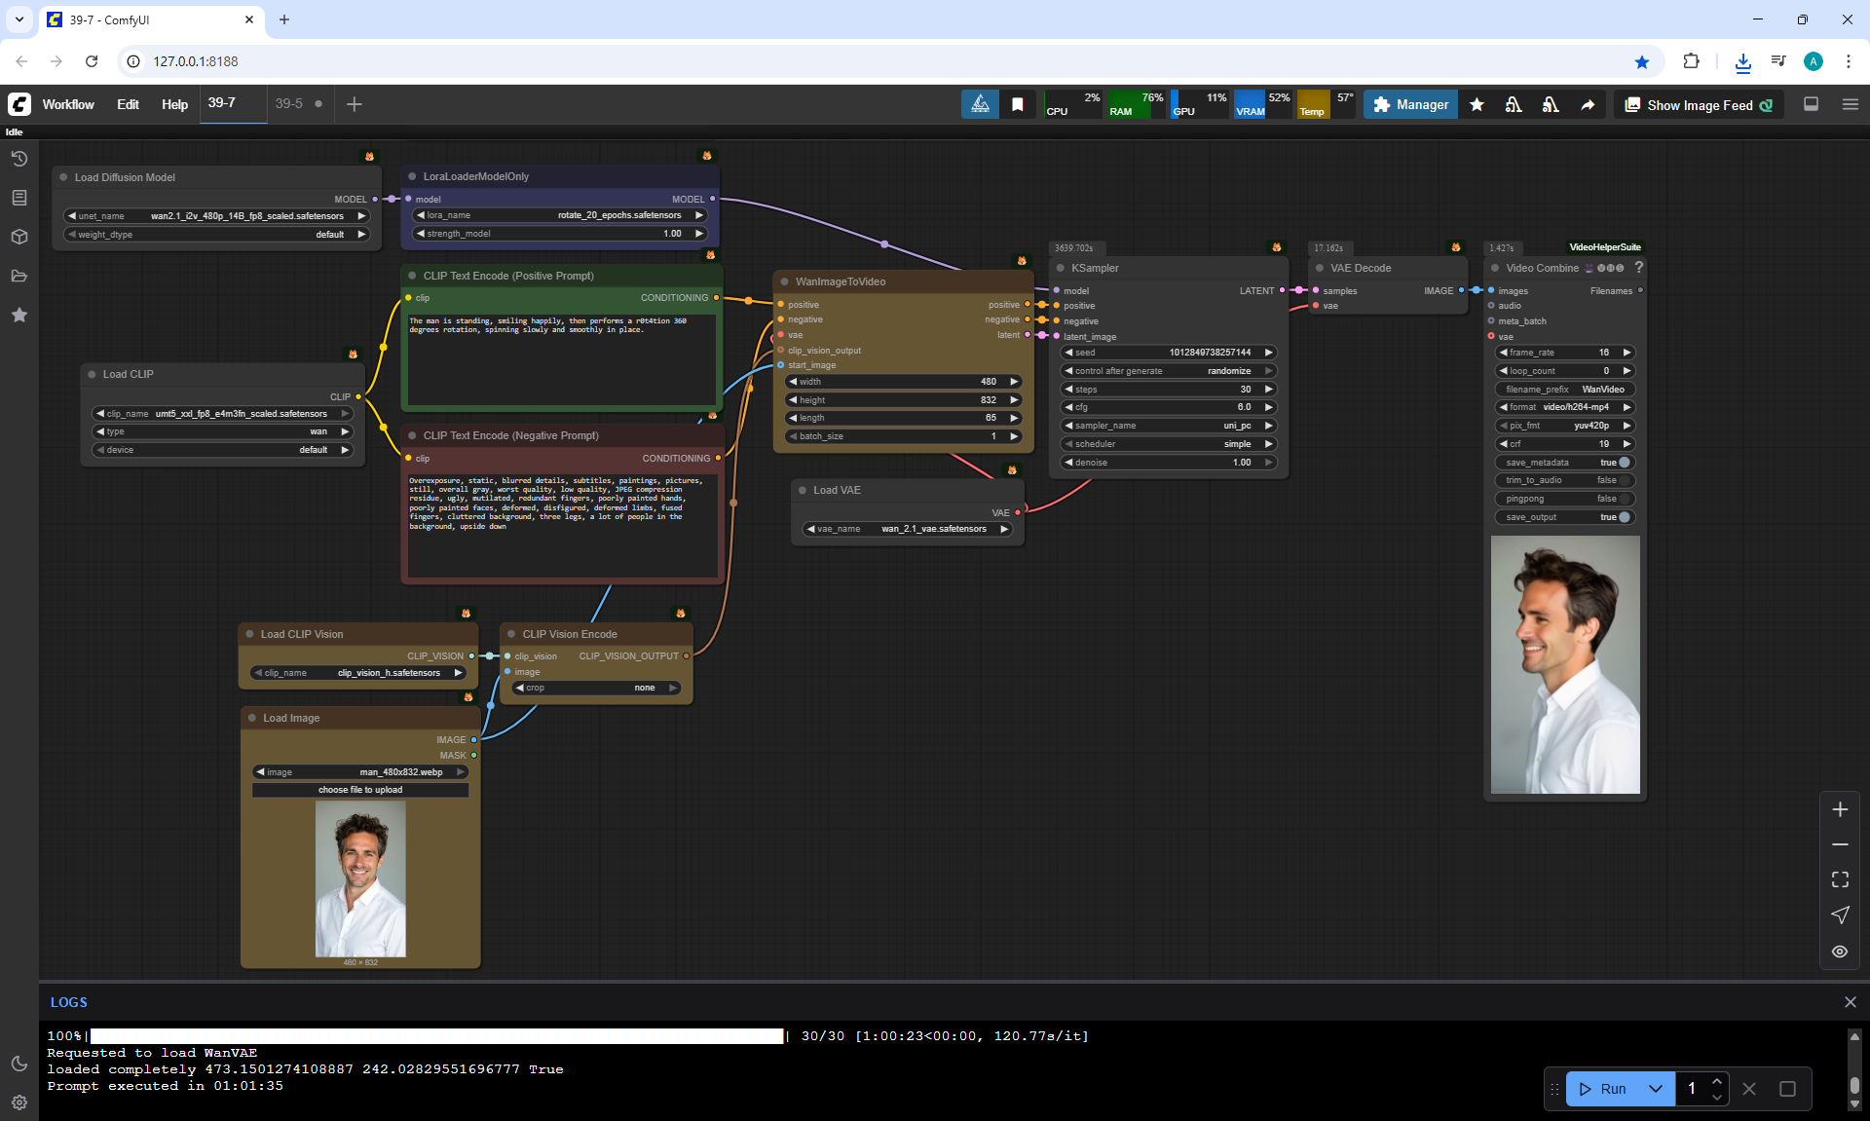Switch to the 39-5 workflow tab
The height and width of the screenshot is (1121, 1870).
pyautogui.click(x=288, y=103)
